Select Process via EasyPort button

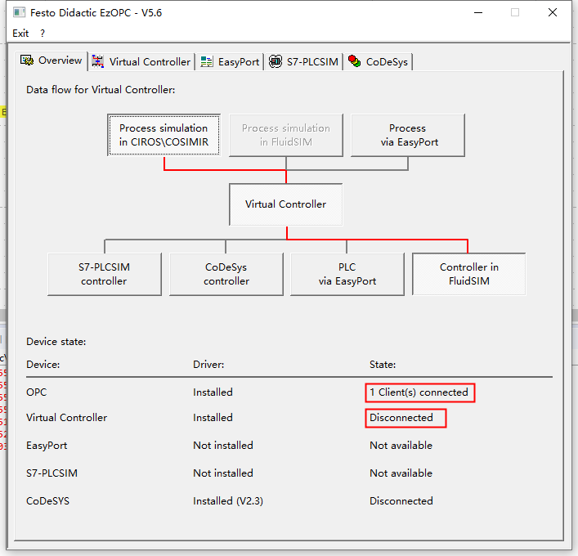pyautogui.click(x=408, y=135)
